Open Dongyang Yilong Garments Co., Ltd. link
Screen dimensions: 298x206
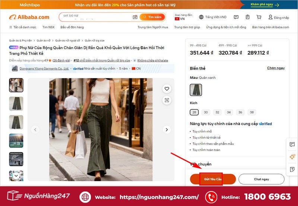coord(44,68)
